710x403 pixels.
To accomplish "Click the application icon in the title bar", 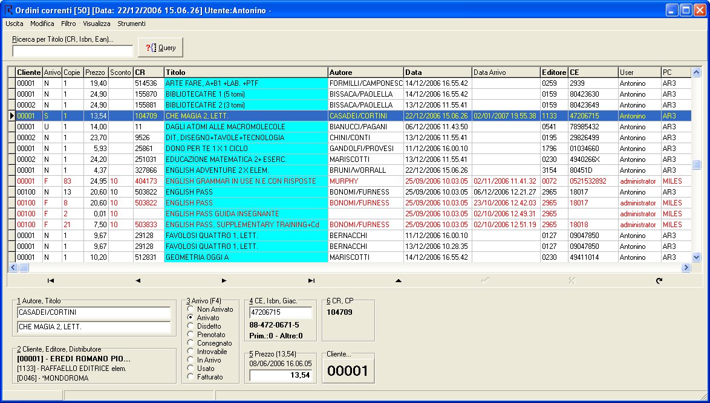I will [8, 10].
